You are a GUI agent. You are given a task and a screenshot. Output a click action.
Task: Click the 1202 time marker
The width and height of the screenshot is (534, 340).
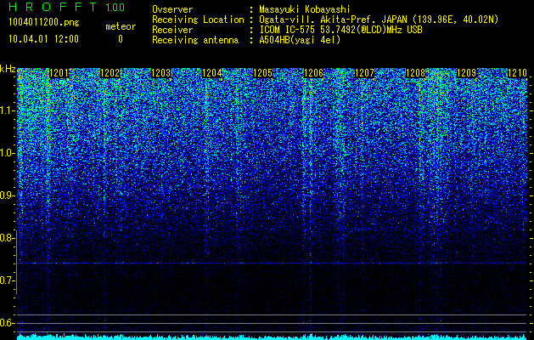(110, 73)
